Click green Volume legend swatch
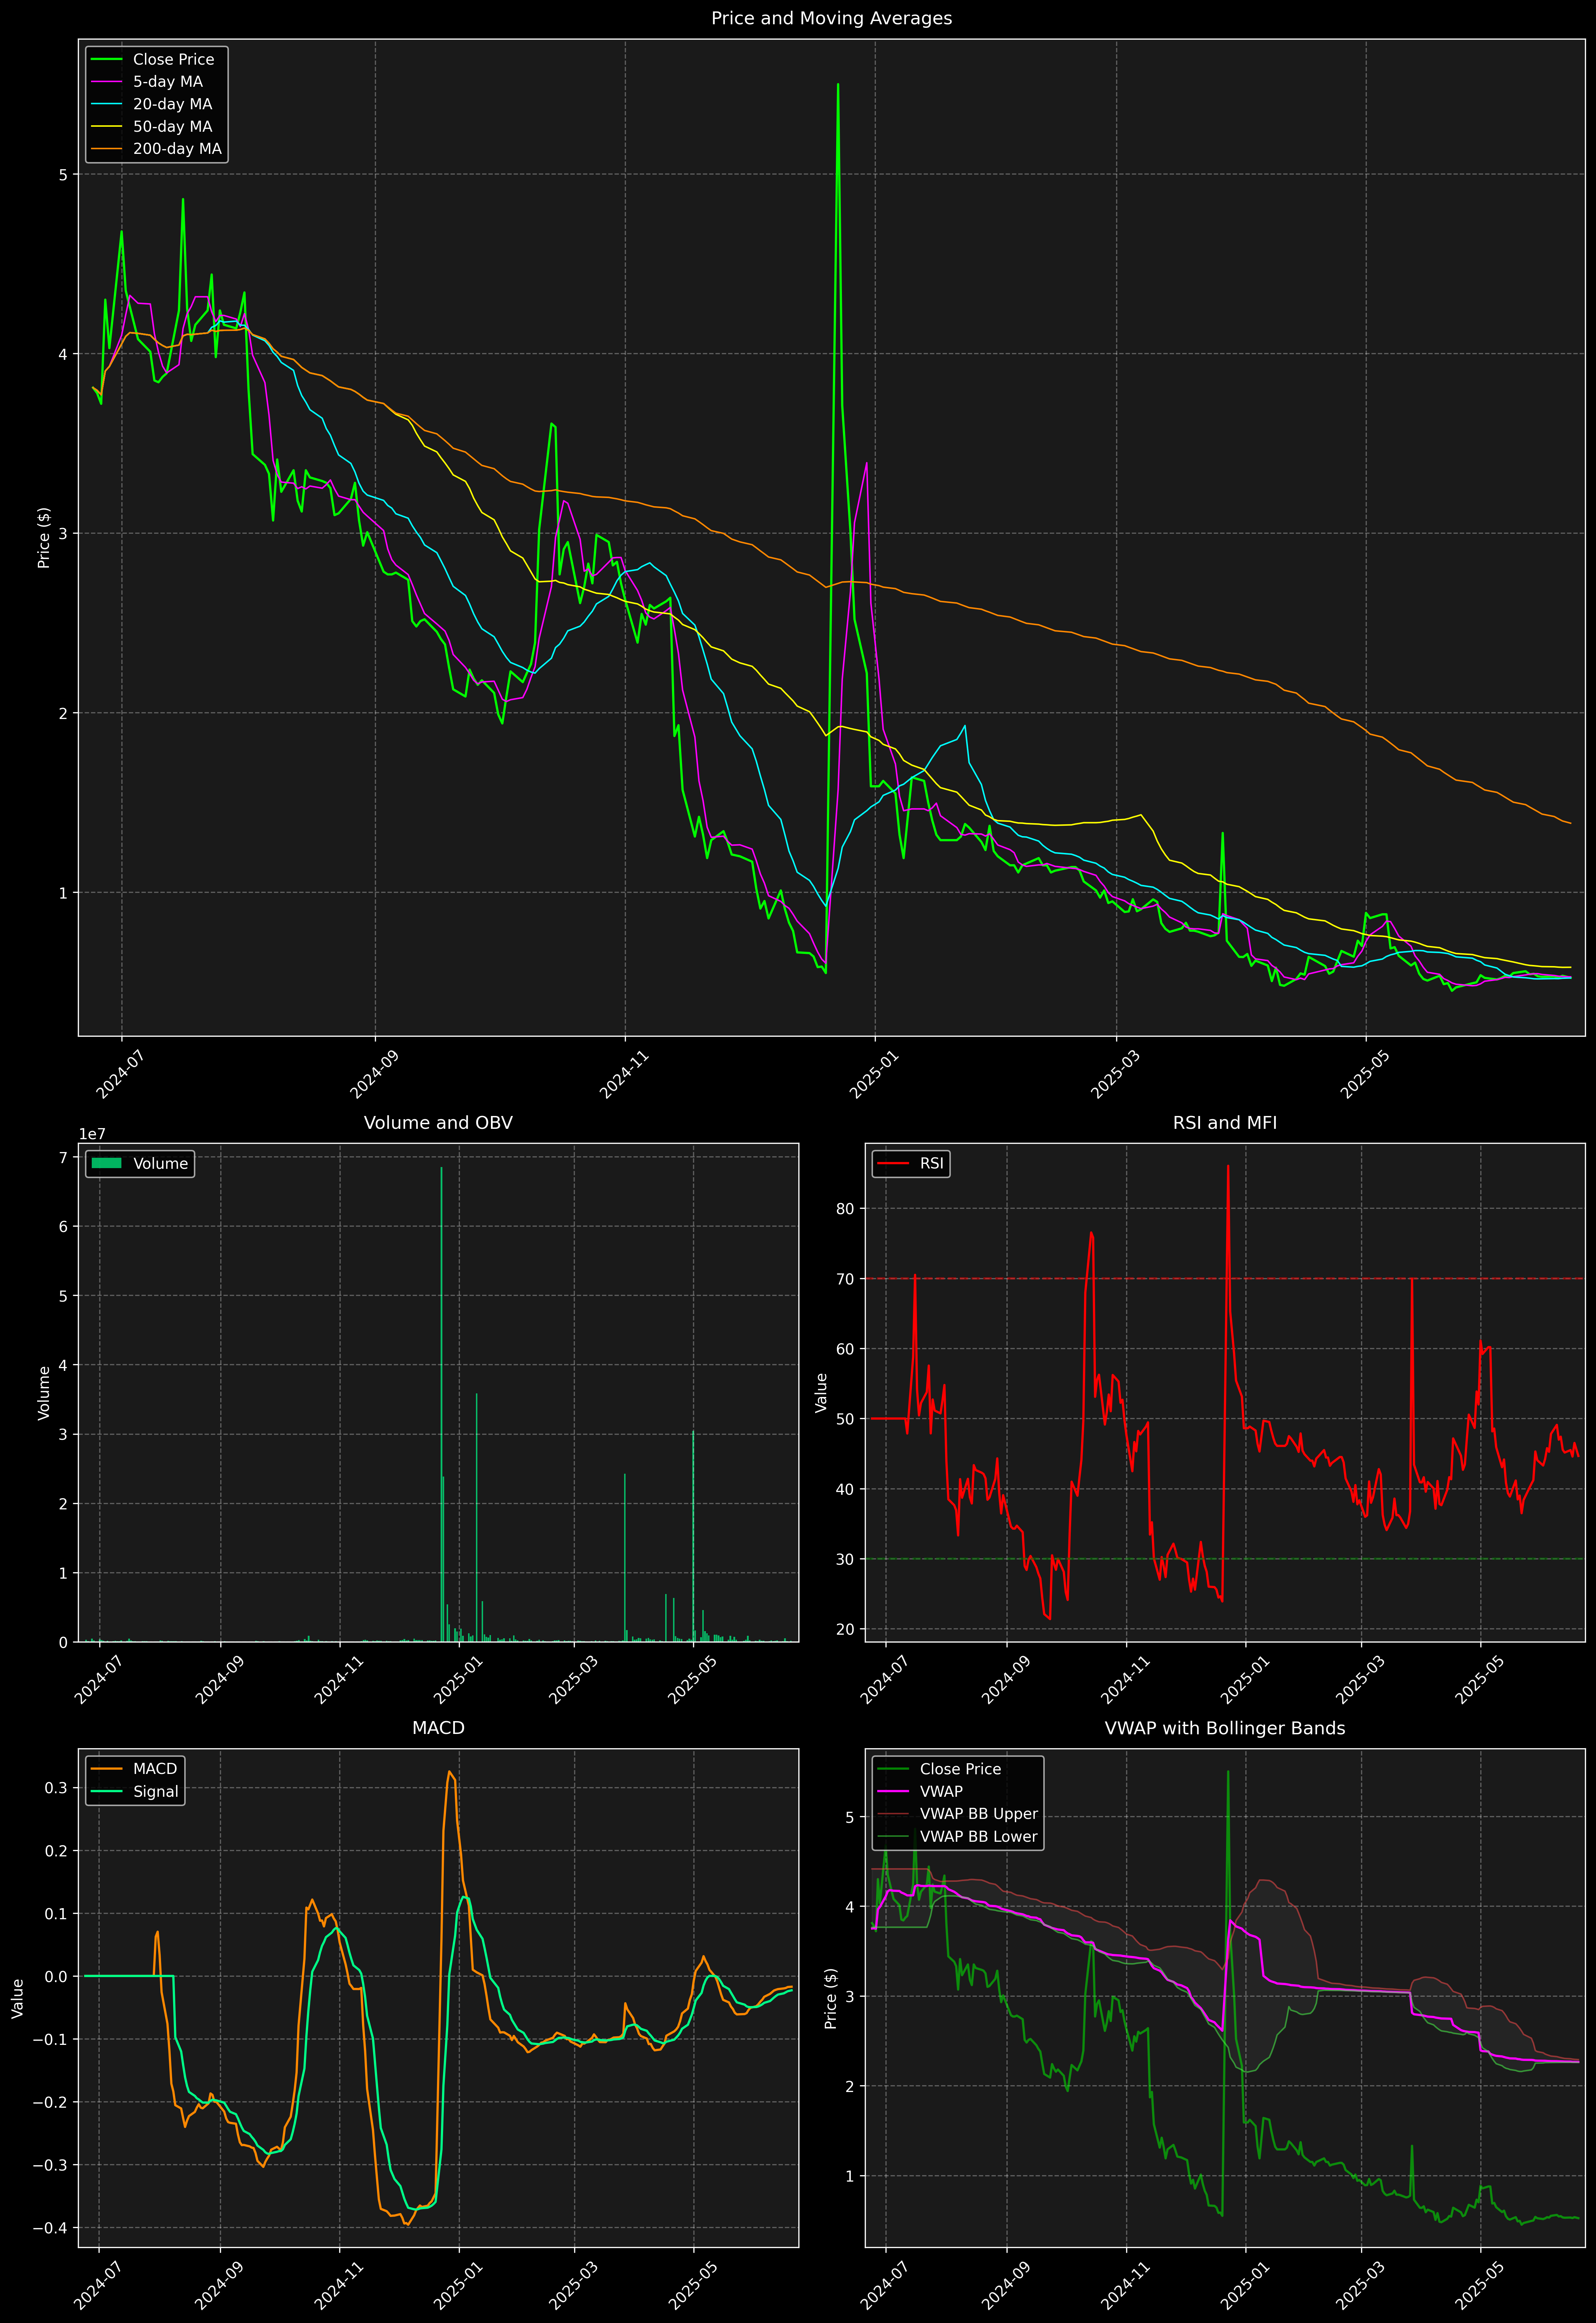The image size is (1596, 2323). (x=106, y=1163)
